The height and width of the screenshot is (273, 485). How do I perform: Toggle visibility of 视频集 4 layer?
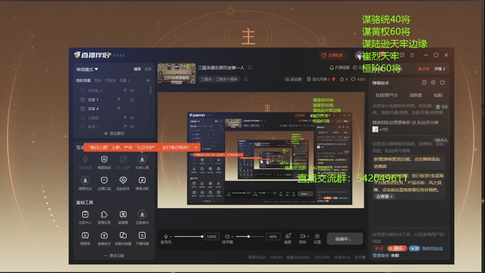pos(132,90)
